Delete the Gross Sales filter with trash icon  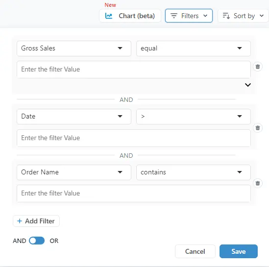tap(258, 67)
